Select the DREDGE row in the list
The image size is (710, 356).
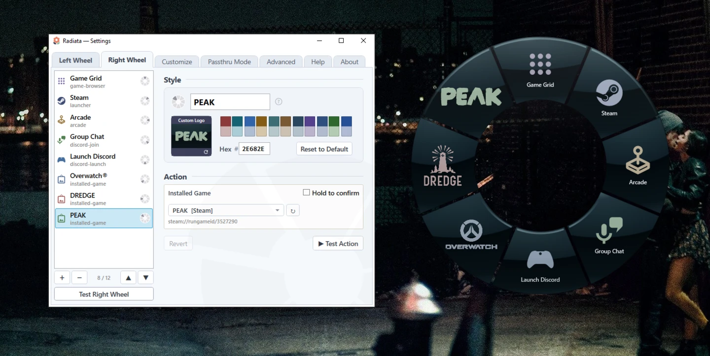(104, 199)
